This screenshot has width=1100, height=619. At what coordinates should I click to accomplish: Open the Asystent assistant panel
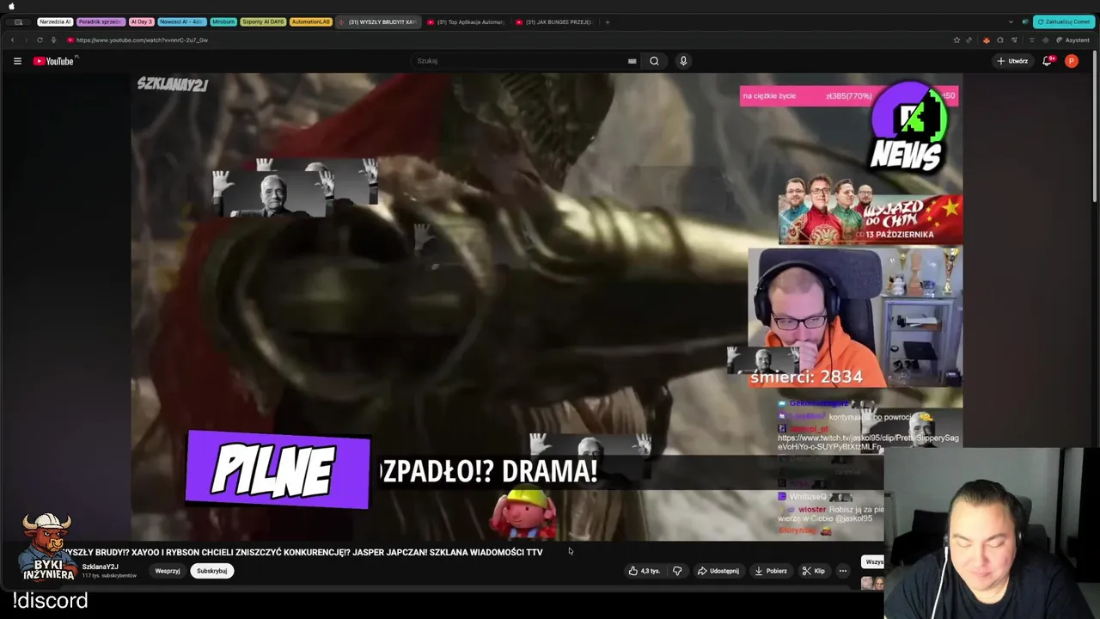(x=1073, y=40)
